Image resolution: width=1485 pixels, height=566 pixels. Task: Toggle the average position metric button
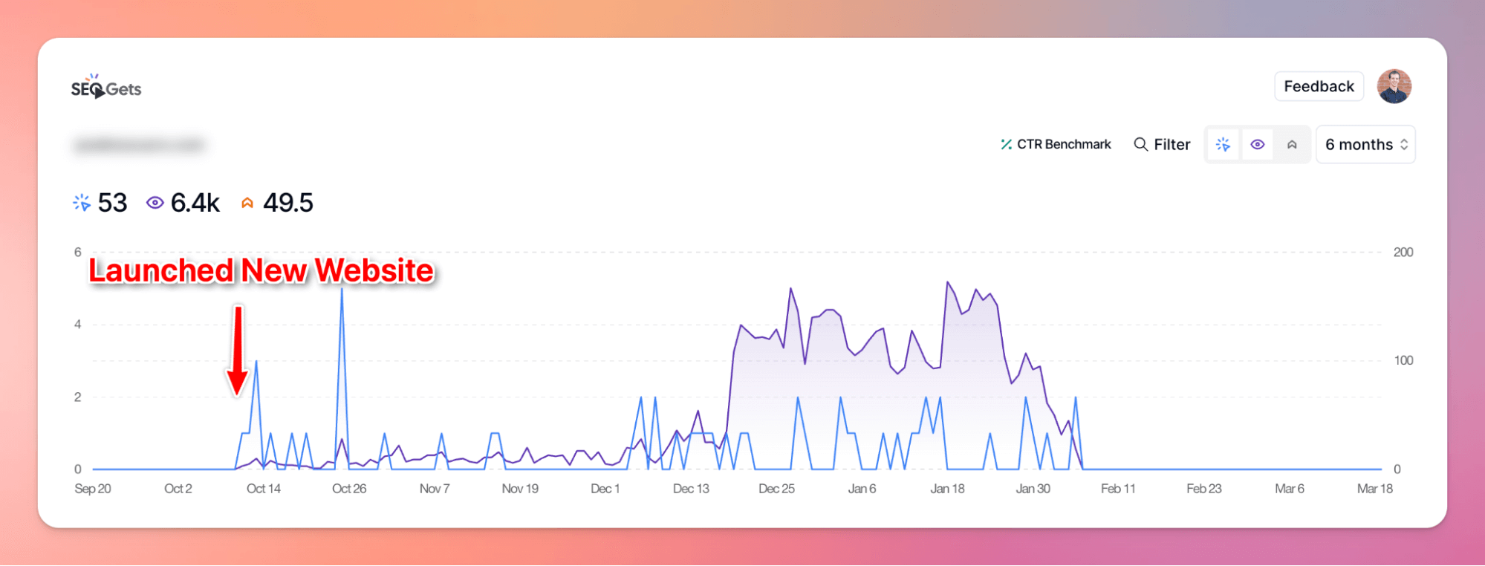(x=1292, y=144)
